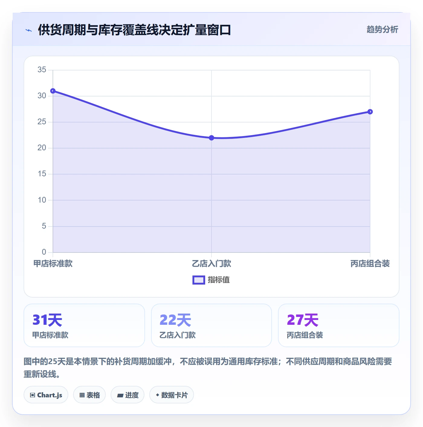This screenshot has height=427, width=423.
Task: Click the 进度 tag chip
Action: tap(128, 395)
